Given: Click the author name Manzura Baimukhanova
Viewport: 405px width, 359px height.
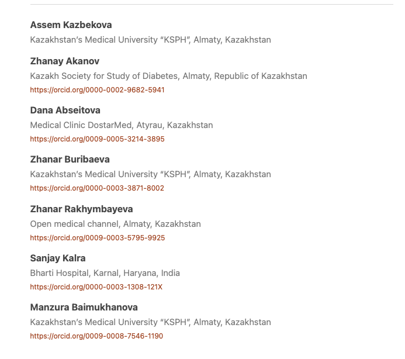Looking at the screenshot, I should [x=84, y=307].
